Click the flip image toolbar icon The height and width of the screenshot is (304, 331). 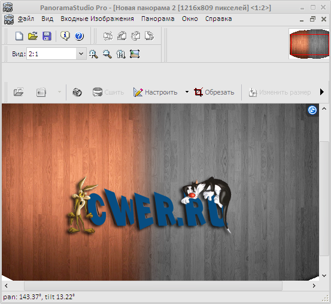[108, 36]
